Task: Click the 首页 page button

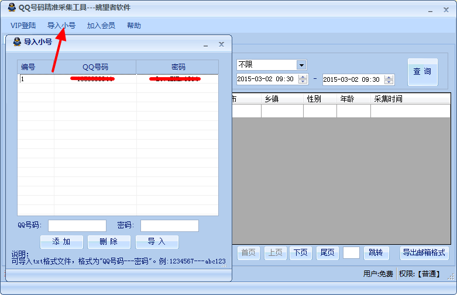Action: pos(249,253)
